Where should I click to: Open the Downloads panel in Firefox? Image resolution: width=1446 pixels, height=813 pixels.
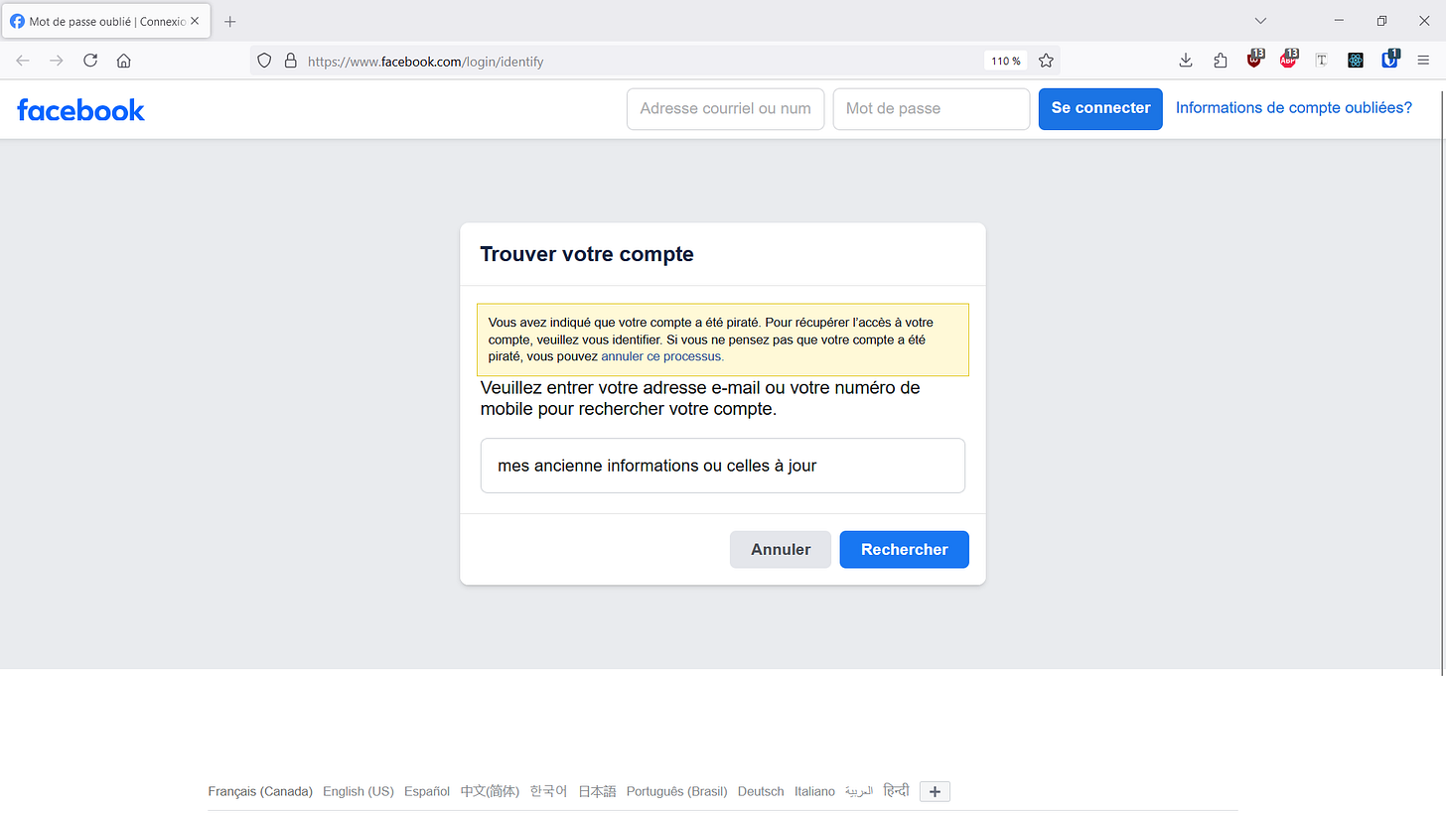(1185, 61)
